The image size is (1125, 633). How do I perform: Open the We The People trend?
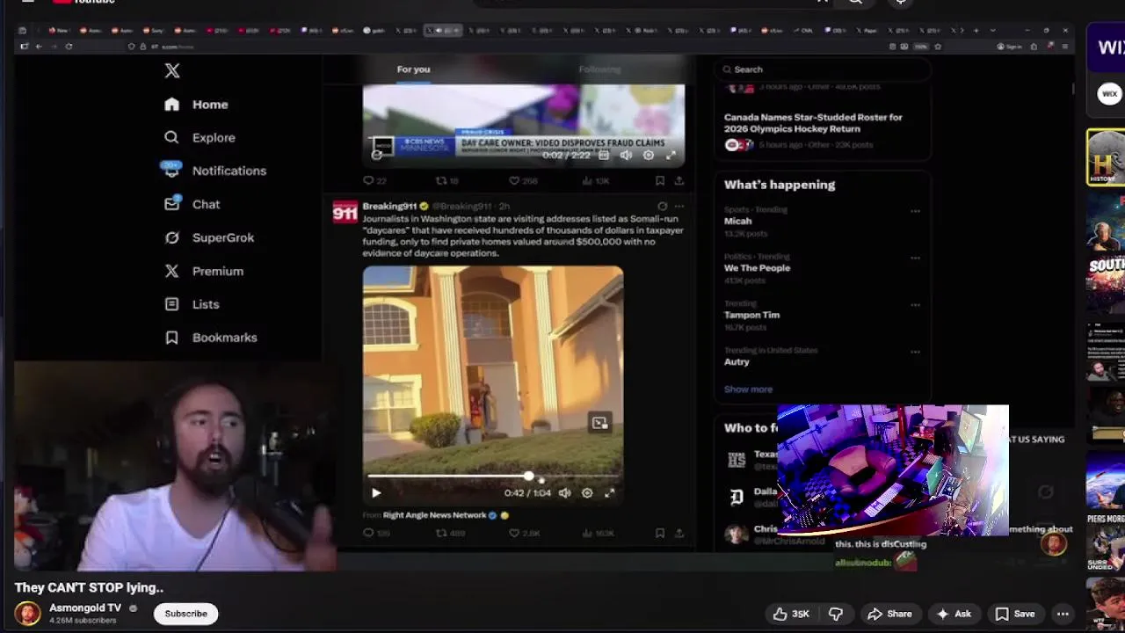pyautogui.click(x=757, y=268)
